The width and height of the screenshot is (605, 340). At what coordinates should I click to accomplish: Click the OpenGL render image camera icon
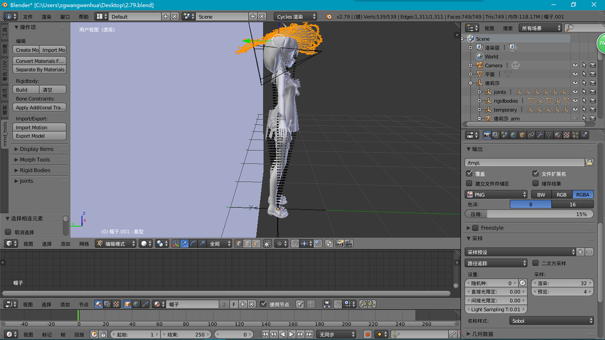340,244
